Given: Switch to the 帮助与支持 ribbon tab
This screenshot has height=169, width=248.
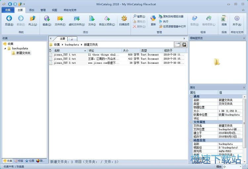Looking at the screenshot, I should click(x=70, y=10).
